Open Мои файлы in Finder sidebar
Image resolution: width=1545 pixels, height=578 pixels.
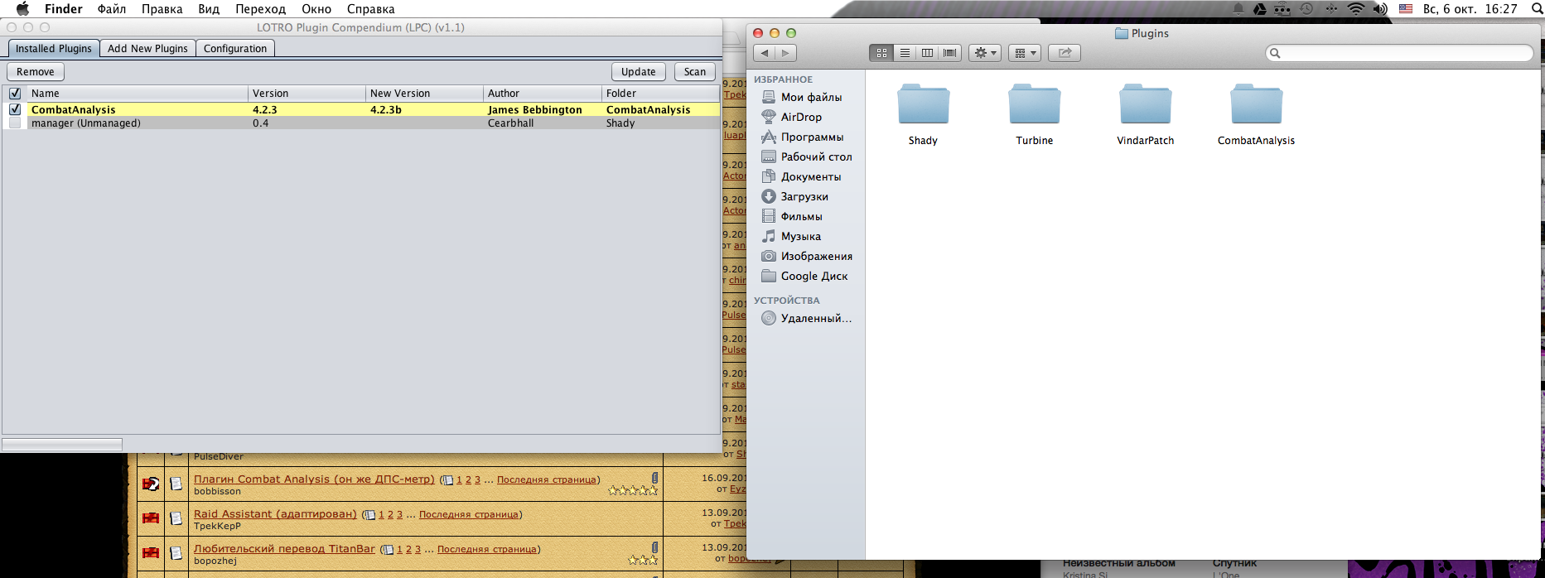coord(811,97)
